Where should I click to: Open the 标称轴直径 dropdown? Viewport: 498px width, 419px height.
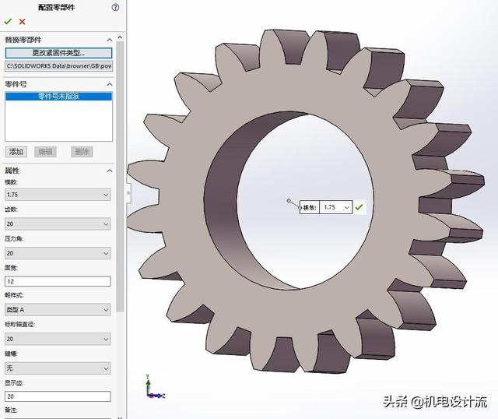tap(58, 339)
